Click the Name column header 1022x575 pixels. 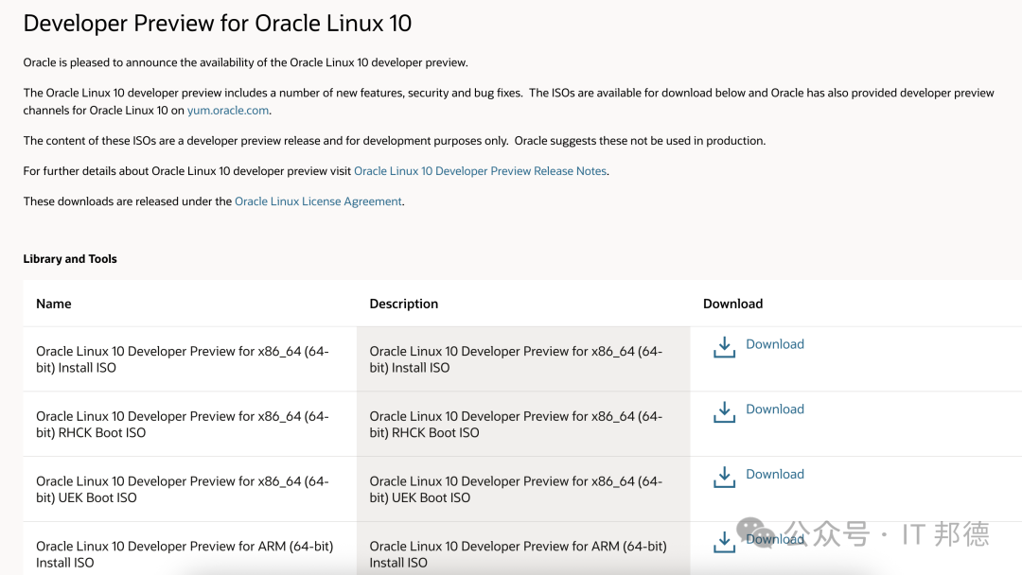click(53, 304)
